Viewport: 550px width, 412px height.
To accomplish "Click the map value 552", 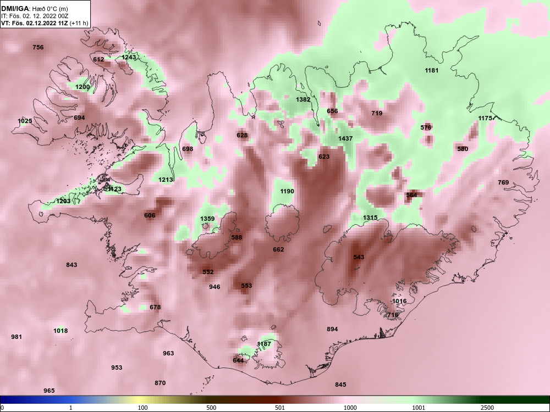I will (208, 272).
